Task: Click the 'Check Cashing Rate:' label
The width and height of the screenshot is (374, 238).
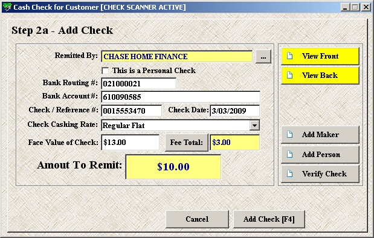Action: point(62,124)
